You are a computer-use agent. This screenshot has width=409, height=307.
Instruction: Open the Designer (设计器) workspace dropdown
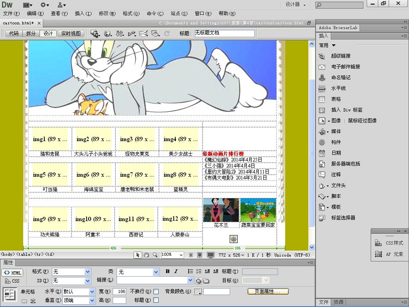click(x=295, y=4)
